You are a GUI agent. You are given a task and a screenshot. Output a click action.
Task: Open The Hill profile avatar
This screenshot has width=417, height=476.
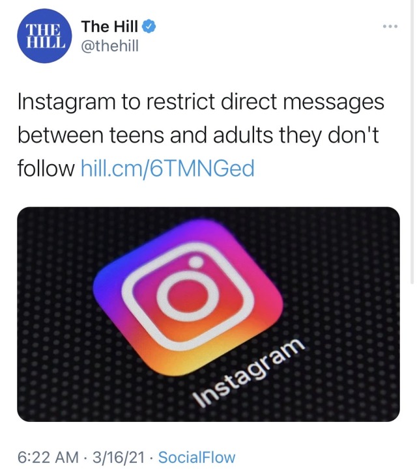[44, 36]
